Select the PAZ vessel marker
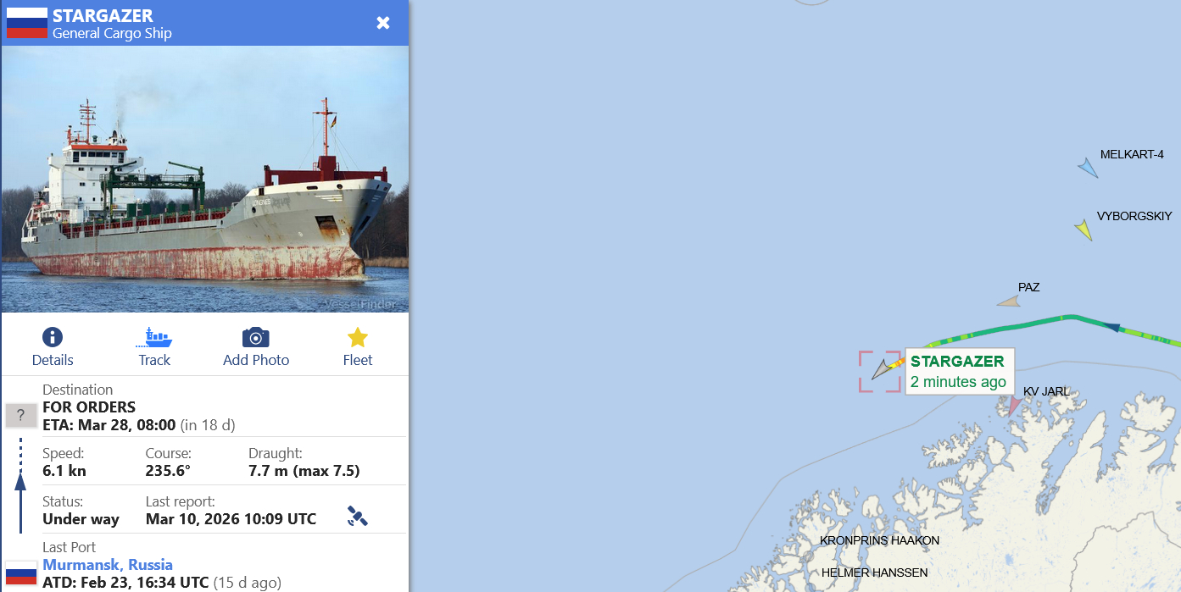 tap(1008, 302)
